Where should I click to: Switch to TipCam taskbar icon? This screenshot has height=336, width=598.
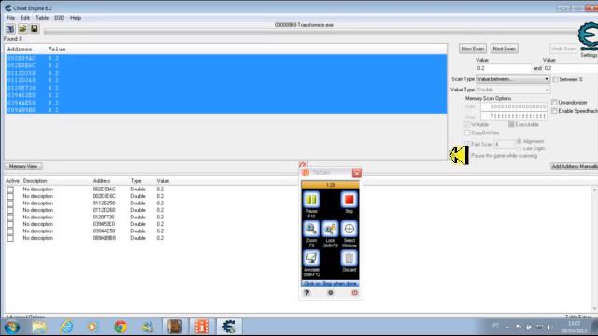point(202,327)
